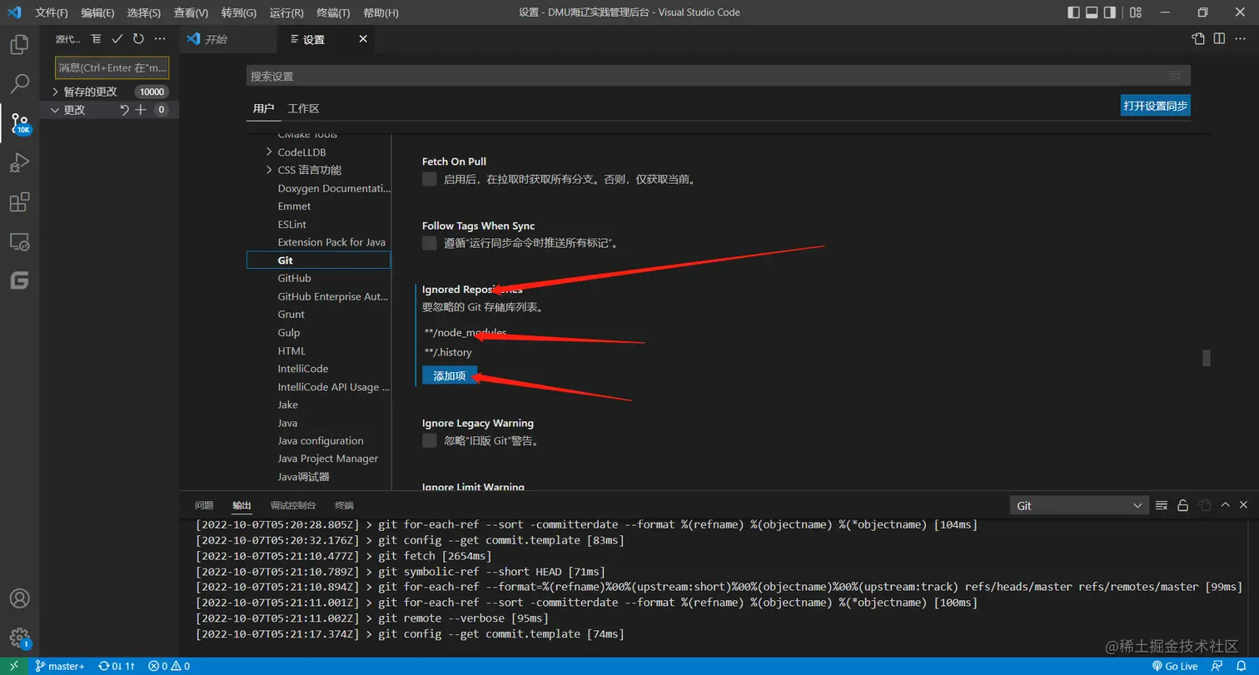
Task: Discard all changes in 更改 group
Action: pos(124,110)
